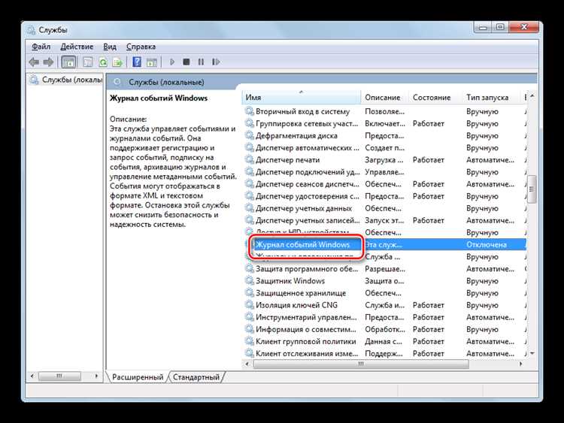Viewport: 564px width, 423px height.
Task: Select the Инструментарий управлен... service
Action: (x=384, y=317)
